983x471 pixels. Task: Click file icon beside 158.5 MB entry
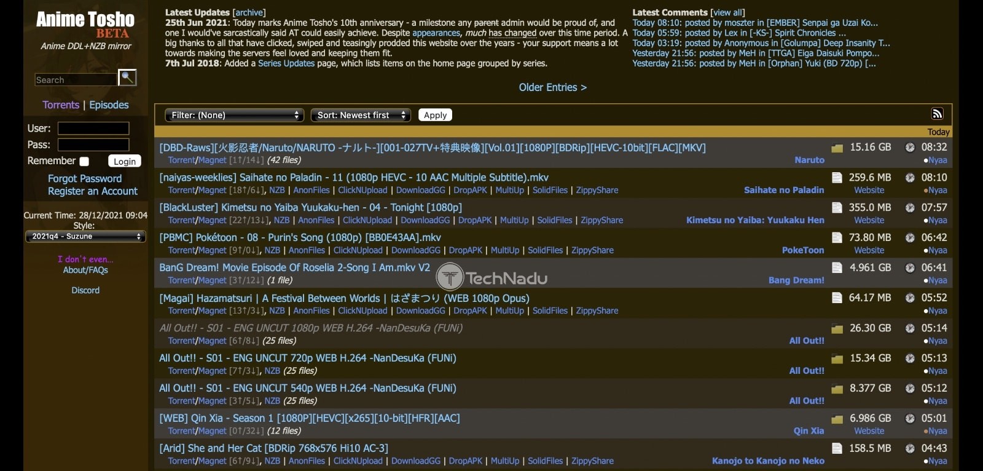[x=836, y=448]
